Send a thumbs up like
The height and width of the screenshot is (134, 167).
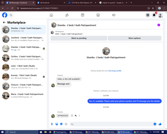pyautogui.click(x=160, y=124)
